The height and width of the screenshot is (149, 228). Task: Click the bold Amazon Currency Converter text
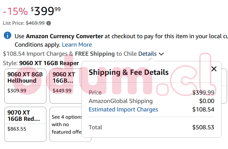point(64,36)
